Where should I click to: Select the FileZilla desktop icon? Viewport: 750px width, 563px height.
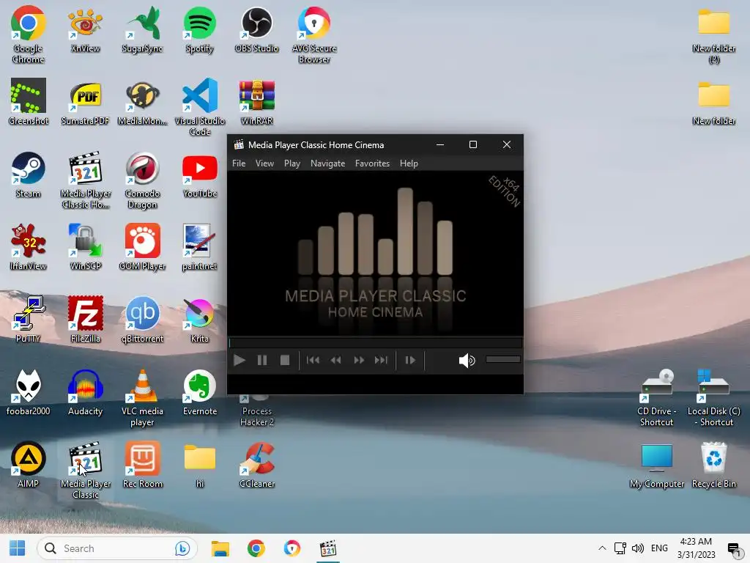85,320
